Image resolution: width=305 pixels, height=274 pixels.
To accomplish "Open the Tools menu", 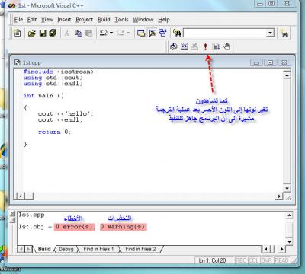I will pos(121,20).
